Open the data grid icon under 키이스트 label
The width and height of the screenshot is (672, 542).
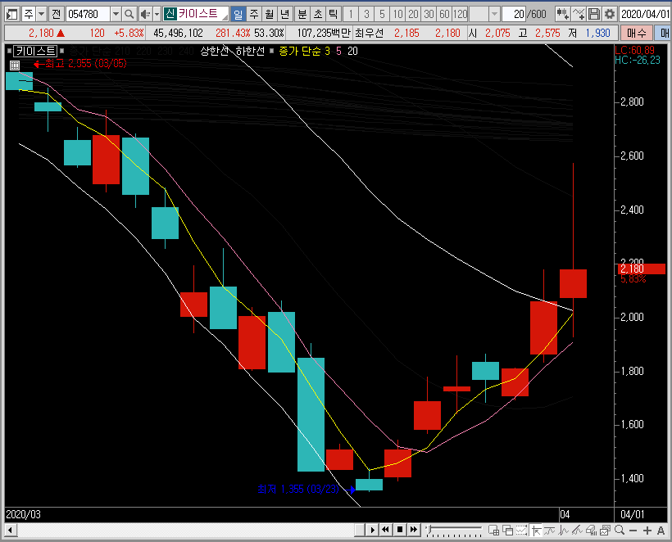point(15,65)
